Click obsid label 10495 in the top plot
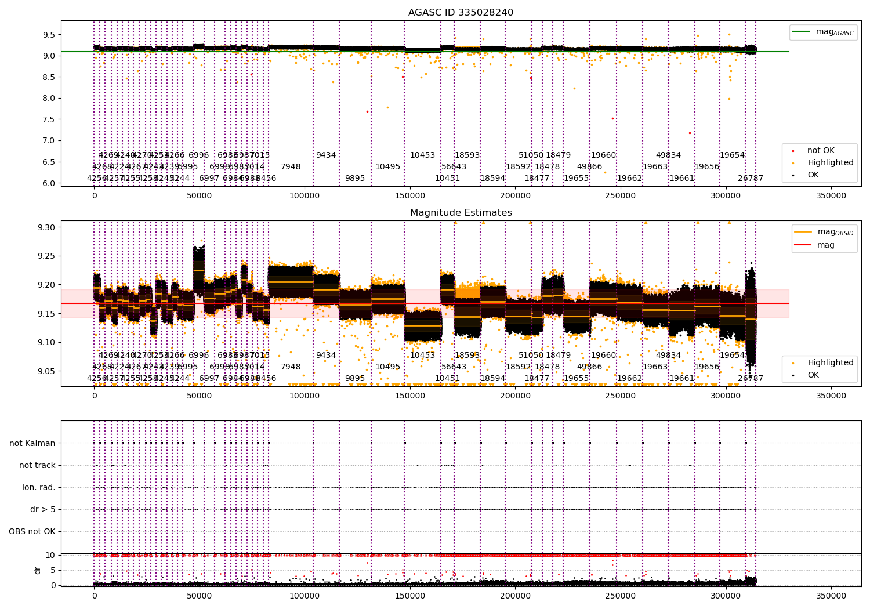The height and width of the screenshot is (609, 870). click(387, 167)
